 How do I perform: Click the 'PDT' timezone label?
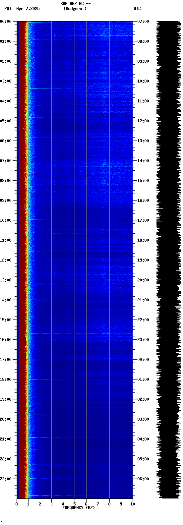click(x=8, y=9)
